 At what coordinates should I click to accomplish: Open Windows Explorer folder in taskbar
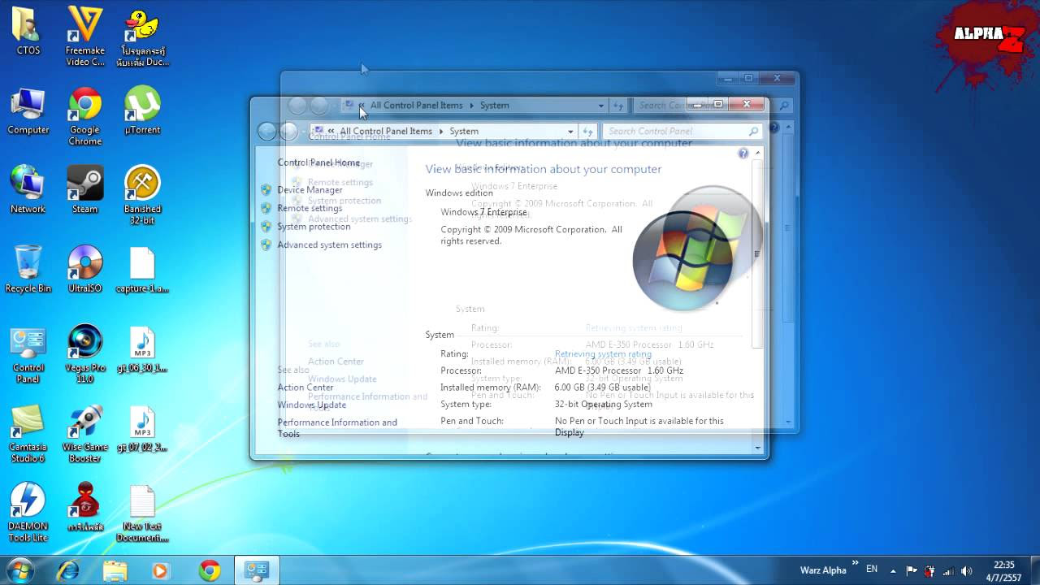[x=115, y=570]
